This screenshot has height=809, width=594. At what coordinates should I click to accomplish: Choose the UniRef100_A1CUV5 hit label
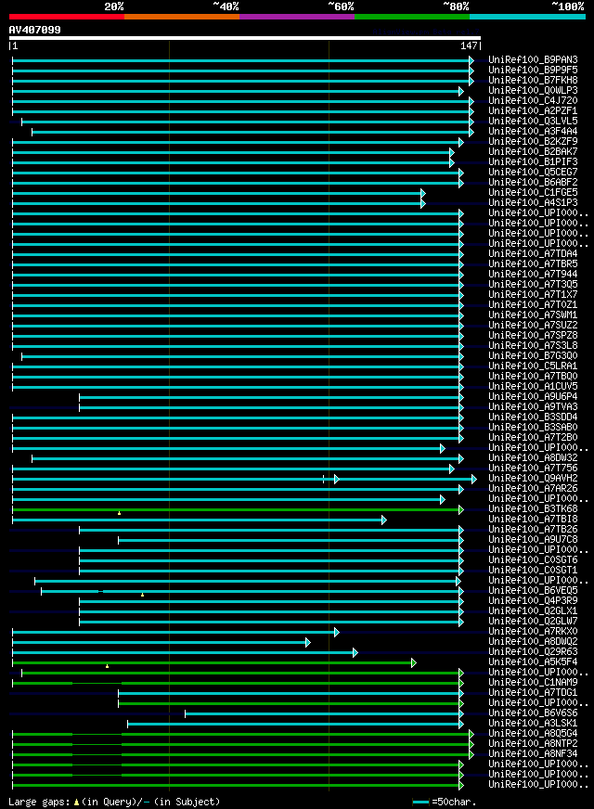click(533, 387)
